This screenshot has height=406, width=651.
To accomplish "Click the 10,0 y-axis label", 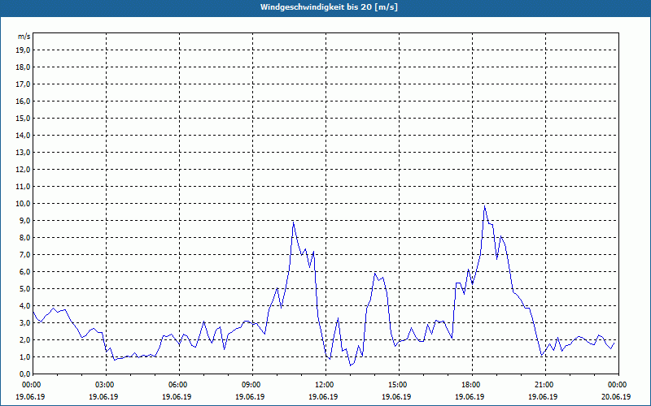I will tap(23, 204).
